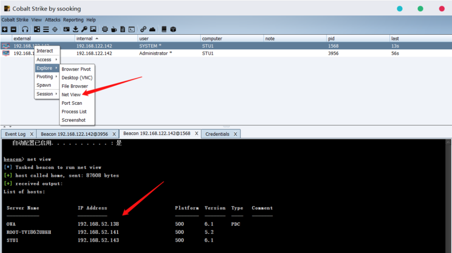This screenshot has height=253, width=452.
Task: Click the cube About toolbar icon
Action: tap(173, 29)
